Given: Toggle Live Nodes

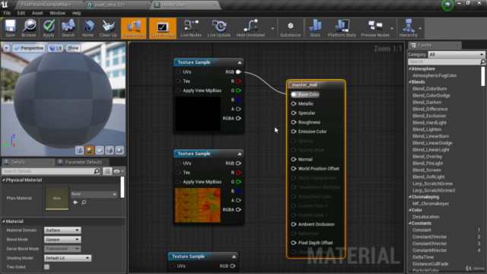Looking at the screenshot, I should (191, 28).
